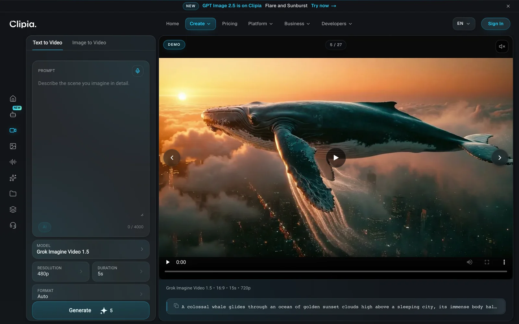Screen dimensions: 519x324
Task: Open the audio waveform sidebar icon
Action: pyautogui.click(x=13, y=162)
